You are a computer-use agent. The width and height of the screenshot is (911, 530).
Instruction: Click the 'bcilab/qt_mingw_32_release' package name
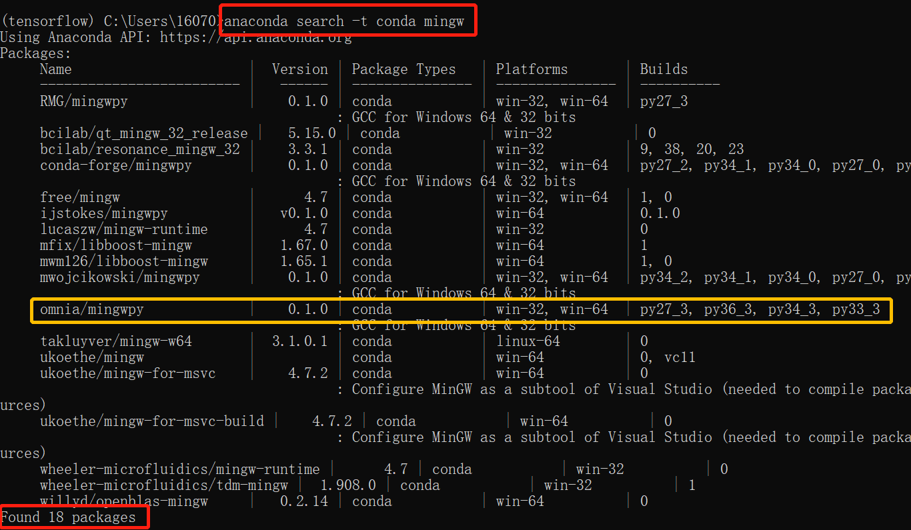click(x=144, y=133)
